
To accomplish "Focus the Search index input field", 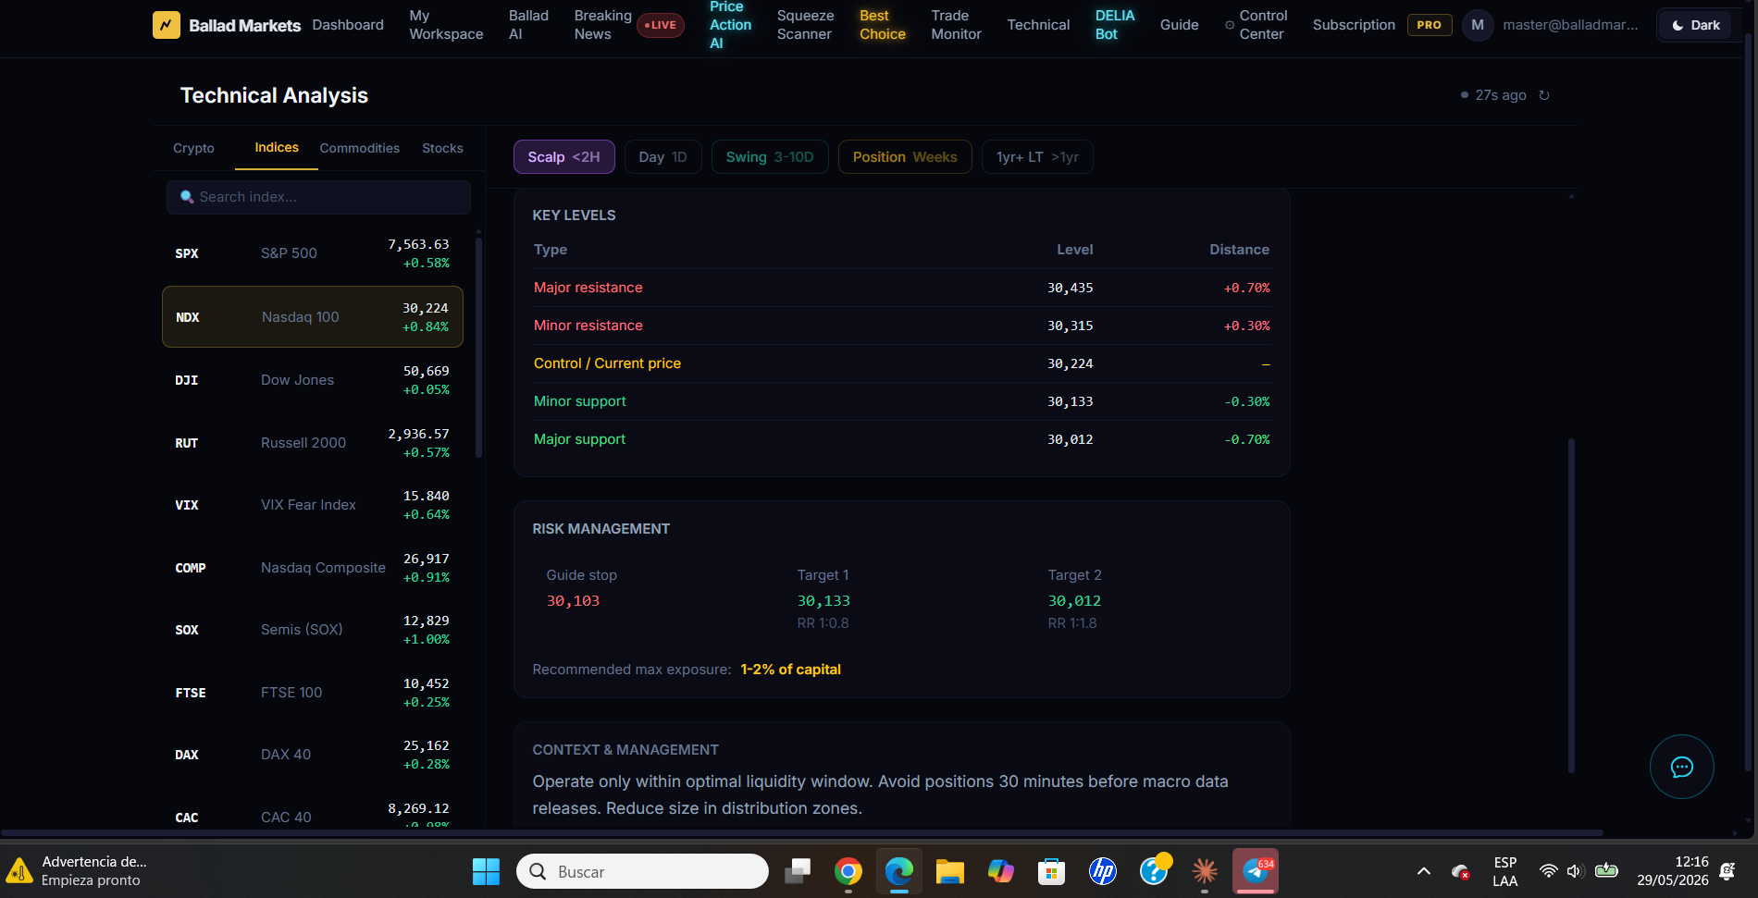I will click(318, 197).
